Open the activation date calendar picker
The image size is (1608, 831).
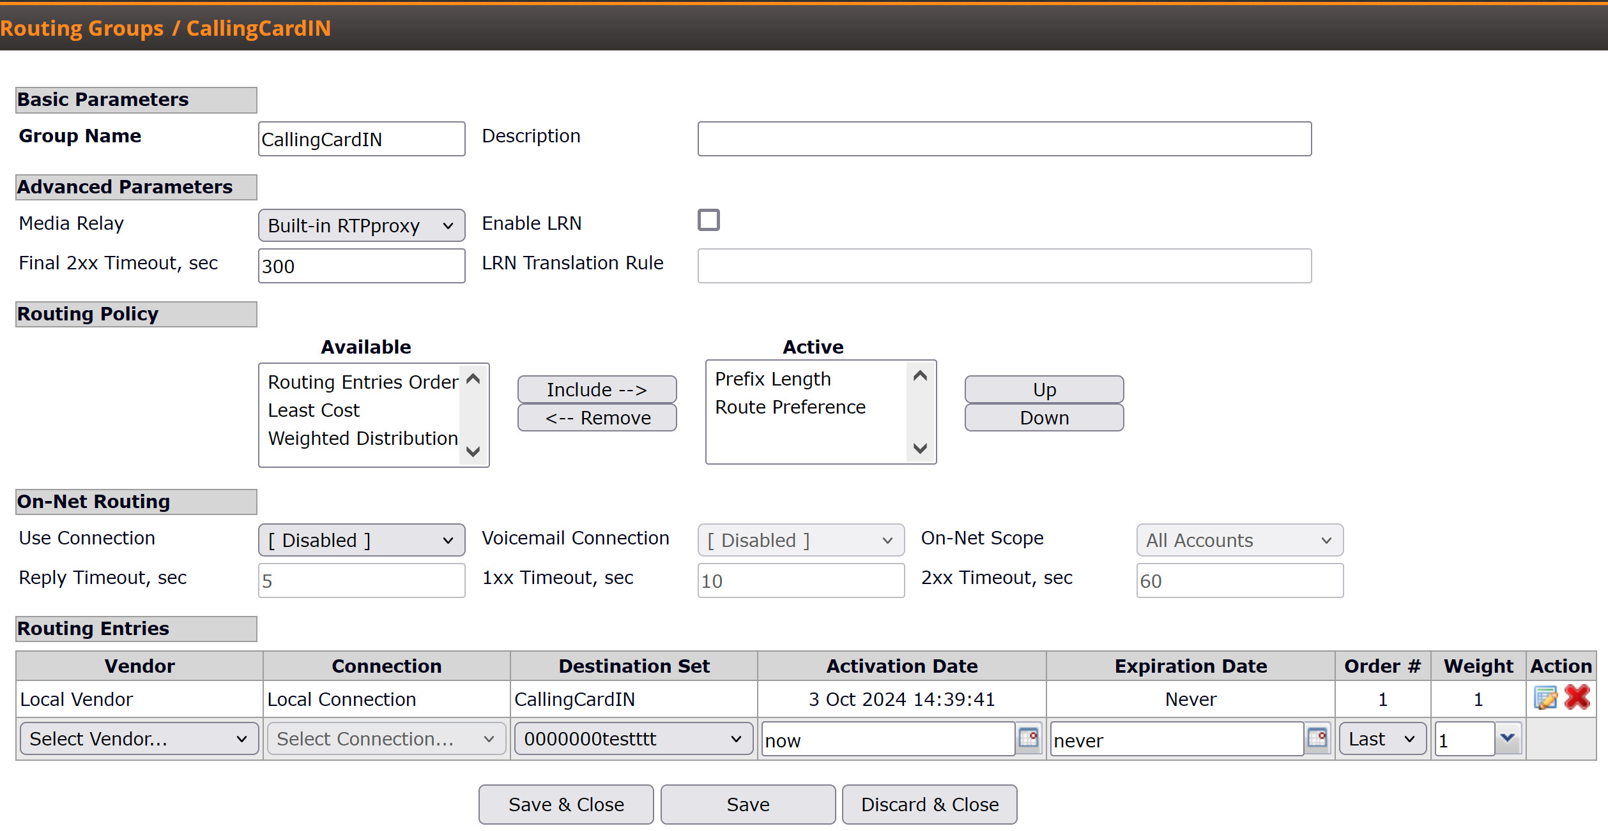pos(1029,738)
